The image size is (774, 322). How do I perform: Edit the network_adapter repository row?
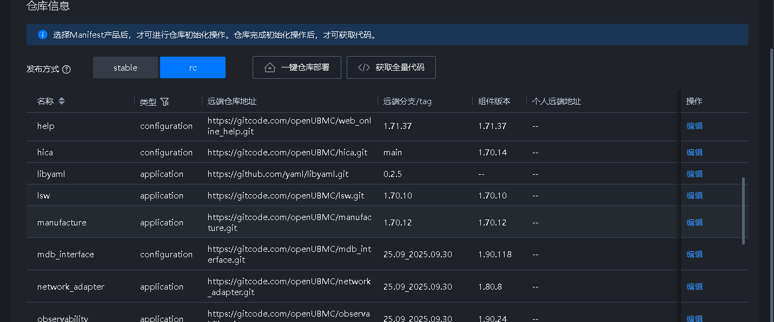694,287
